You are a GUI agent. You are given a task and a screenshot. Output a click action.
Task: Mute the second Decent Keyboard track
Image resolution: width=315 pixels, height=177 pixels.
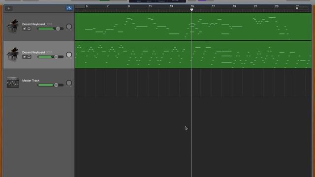(25, 57)
